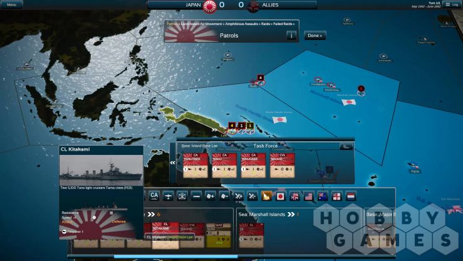Viewport: 463px width, 261px height.
Task: Toggle the damaged-plus repair filter icon
Action: tap(238, 196)
